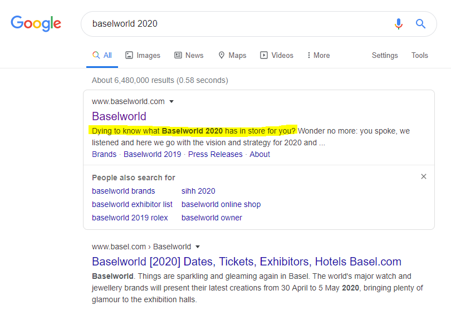Search for sihh 2020
The image size is (451, 320).
tap(198, 191)
